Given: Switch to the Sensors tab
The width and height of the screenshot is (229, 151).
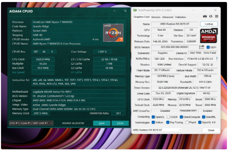Looking at the screenshot, I should pos(156,17).
